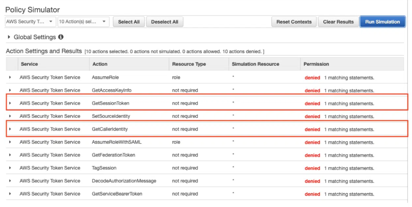Click the AssumeRole action name
Image resolution: width=412 pixels, height=207 pixels.
coord(105,78)
